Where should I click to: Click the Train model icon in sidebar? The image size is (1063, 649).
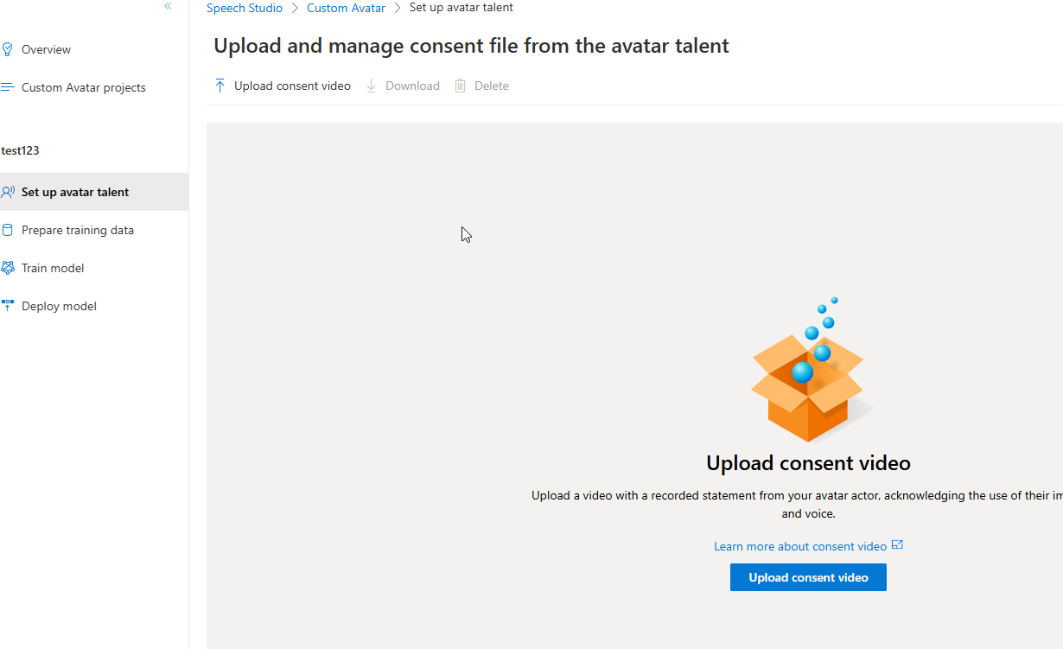(x=8, y=268)
